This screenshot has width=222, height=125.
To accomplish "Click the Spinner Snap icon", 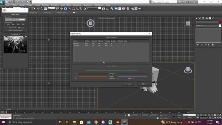I will tap(81, 9).
